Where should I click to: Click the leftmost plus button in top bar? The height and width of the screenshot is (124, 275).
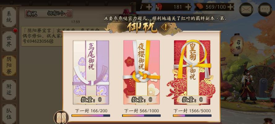pyautogui.click(x=149, y=7)
